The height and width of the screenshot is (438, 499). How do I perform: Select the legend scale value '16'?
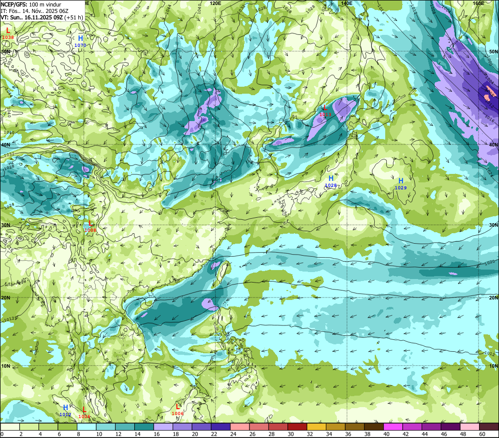click(157, 434)
